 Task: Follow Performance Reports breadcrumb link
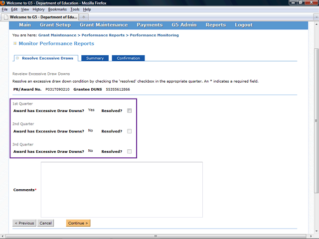103,35
